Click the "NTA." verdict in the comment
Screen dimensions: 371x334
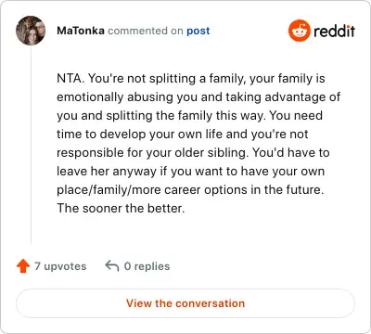point(70,78)
